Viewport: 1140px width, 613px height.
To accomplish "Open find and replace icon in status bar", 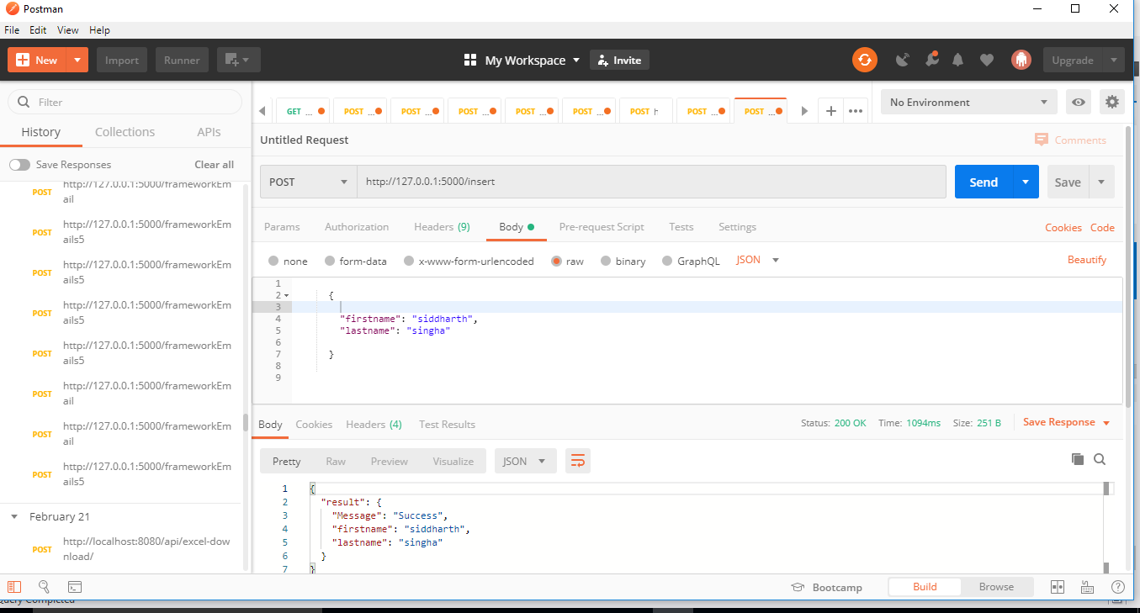I will click(45, 587).
